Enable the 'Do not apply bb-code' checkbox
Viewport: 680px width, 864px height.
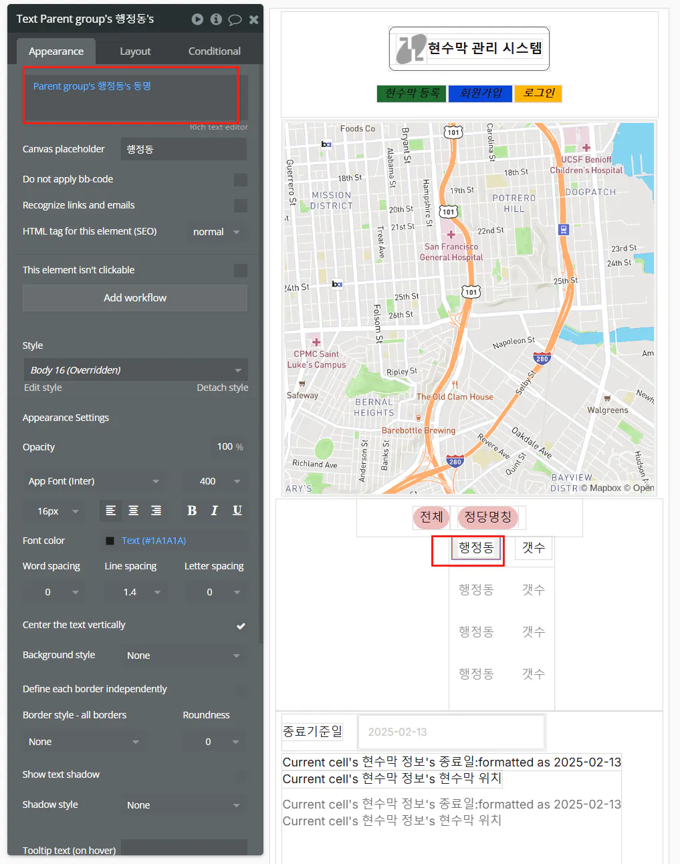pyautogui.click(x=241, y=179)
